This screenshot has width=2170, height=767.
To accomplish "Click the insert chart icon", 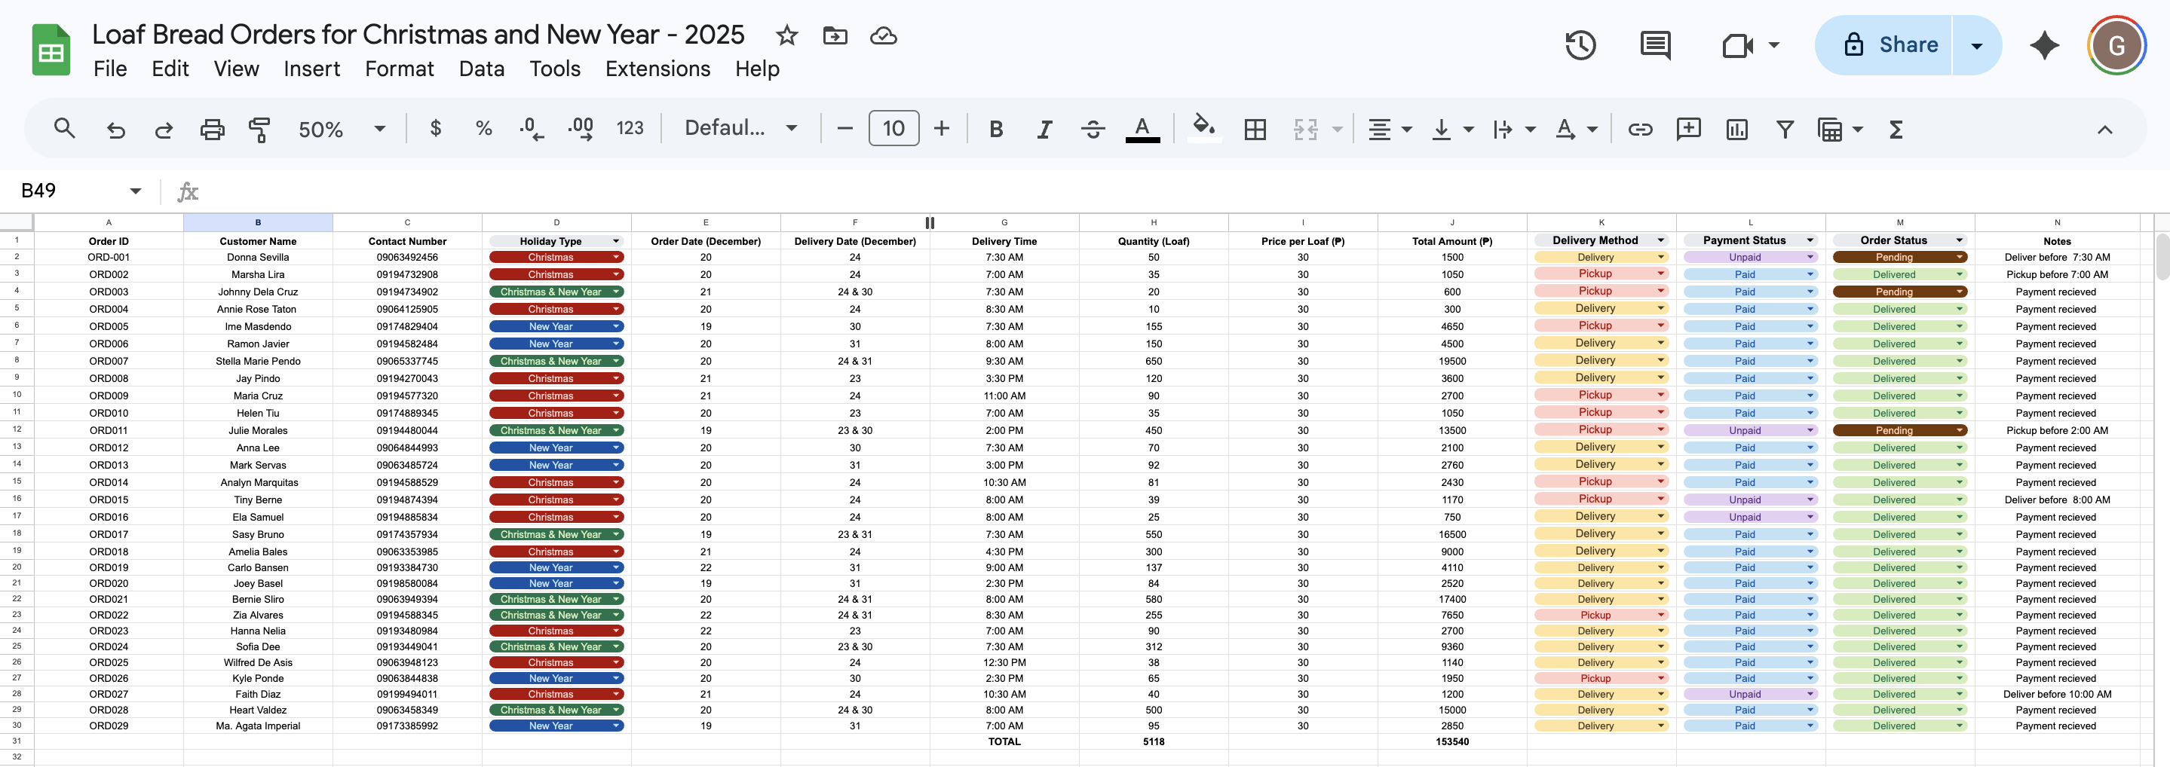I will tap(1736, 129).
